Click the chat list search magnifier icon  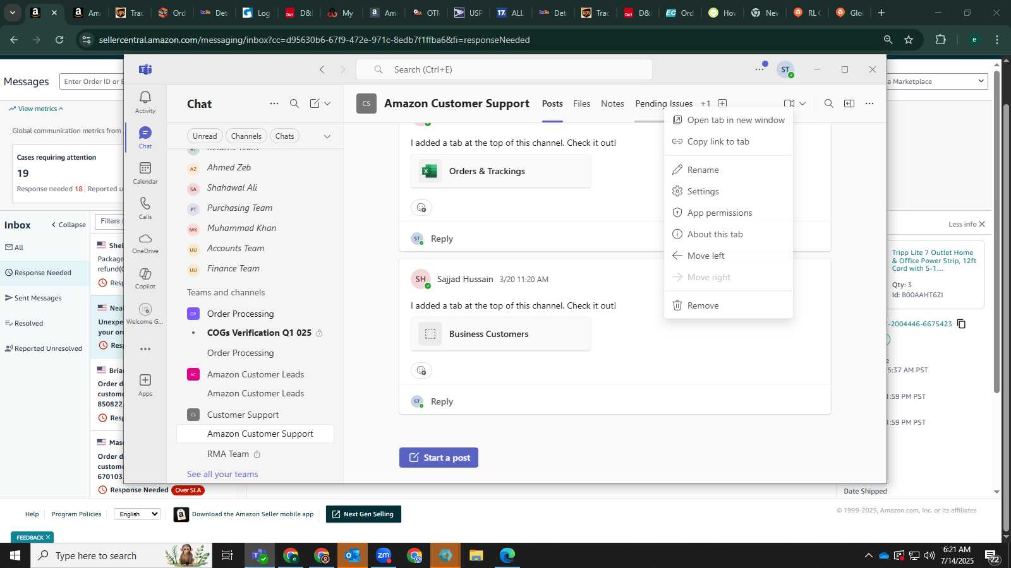coord(294,104)
